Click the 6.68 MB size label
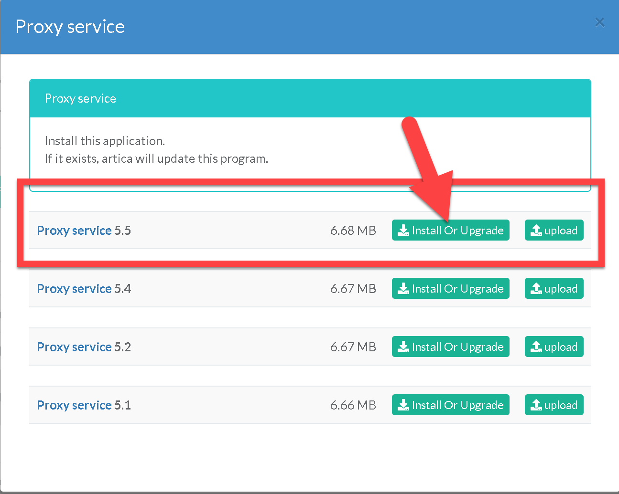This screenshot has height=494, width=619. (353, 231)
